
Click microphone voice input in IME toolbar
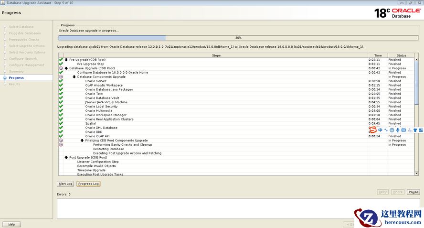click(398, 130)
